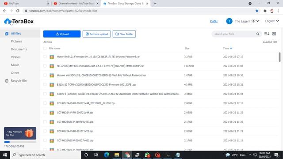Click the Remote upload button
This screenshot has width=283, height=159.
[96, 34]
